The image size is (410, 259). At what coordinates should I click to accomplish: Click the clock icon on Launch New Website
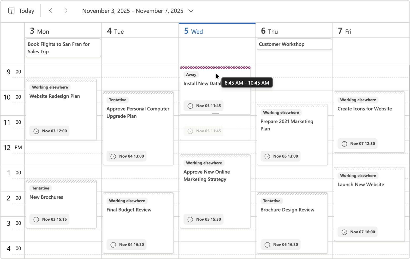tap(345, 232)
